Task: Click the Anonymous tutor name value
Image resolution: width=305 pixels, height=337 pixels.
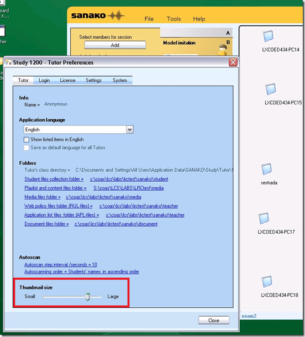Action: point(56,104)
